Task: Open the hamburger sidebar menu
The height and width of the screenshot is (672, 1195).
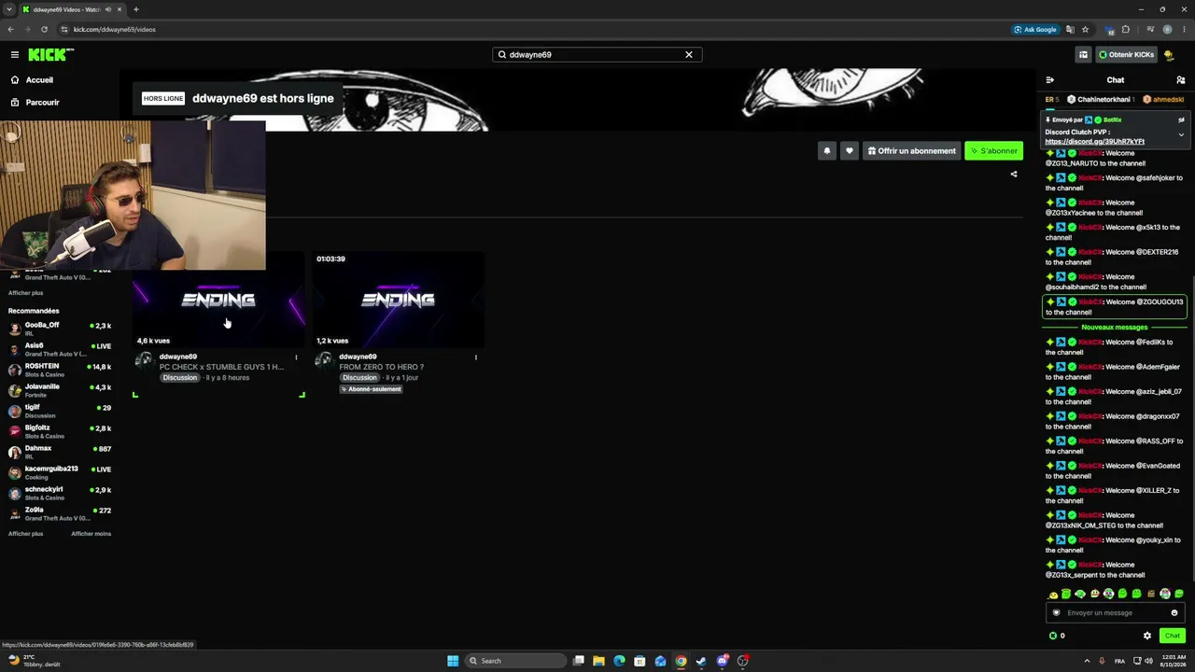Action: point(15,55)
